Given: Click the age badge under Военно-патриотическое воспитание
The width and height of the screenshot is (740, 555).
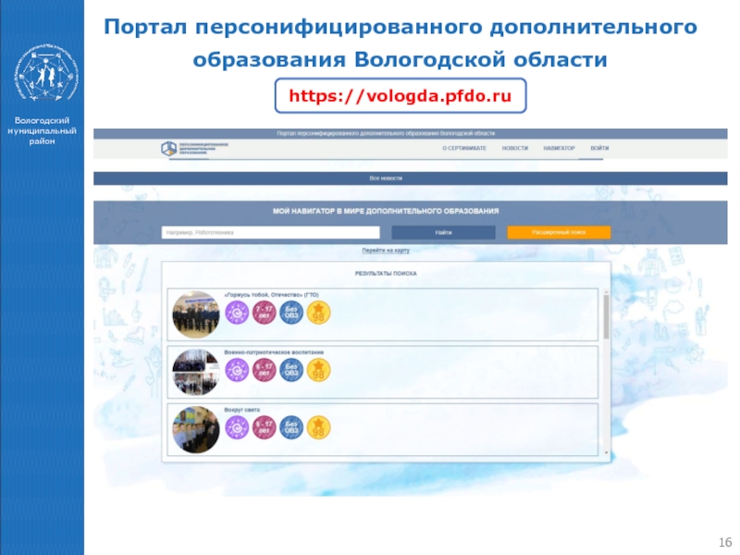Looking at the screenshot, I should pyautogui.click(x=264, y=371).
